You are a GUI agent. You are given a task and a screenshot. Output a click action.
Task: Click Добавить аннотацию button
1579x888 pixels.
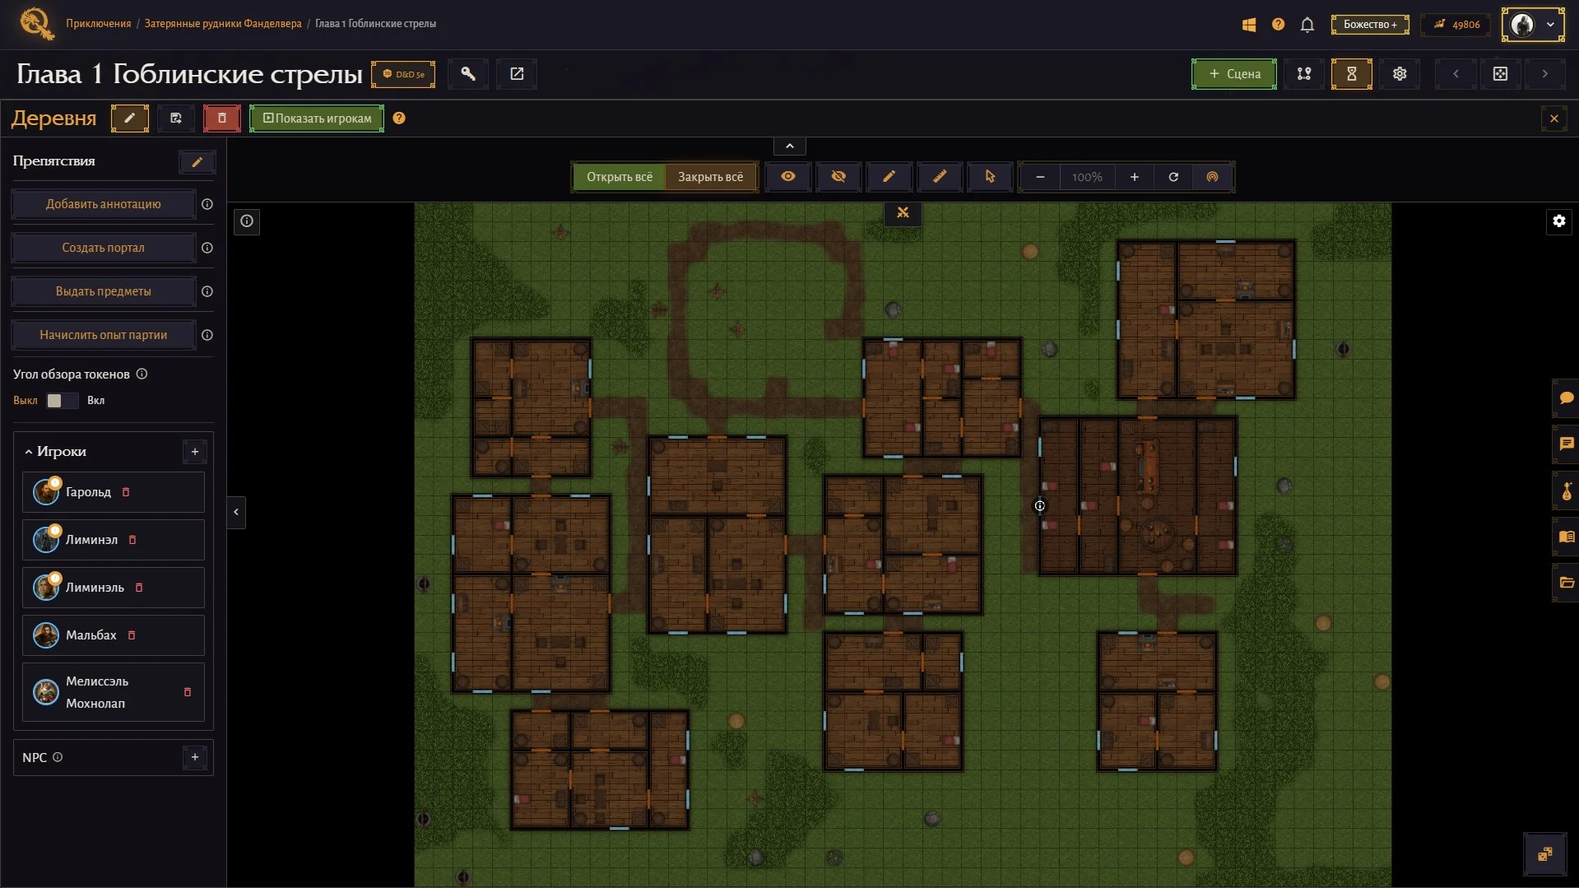pos(103,204)
